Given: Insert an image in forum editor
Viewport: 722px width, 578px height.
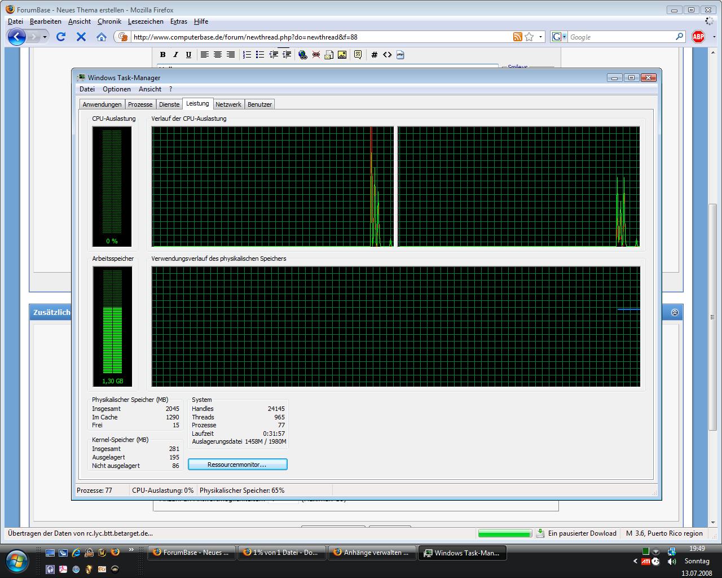Looking at the screenshot, I should pos(342,55).
